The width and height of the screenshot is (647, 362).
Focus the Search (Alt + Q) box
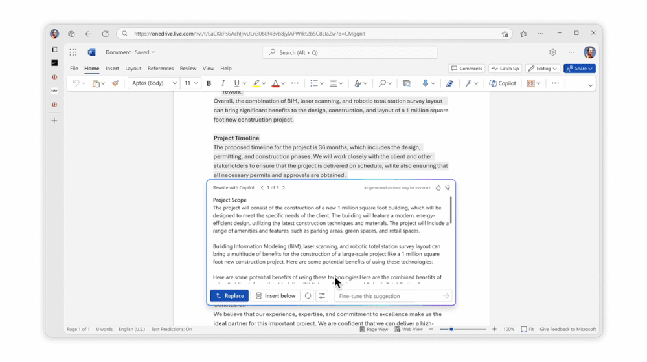350,52
